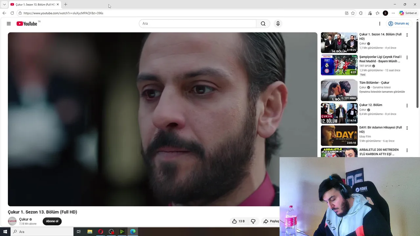Click the video player to pause
Image resolution: width=420 pixels, height=236 pixels.
[162, 119]
